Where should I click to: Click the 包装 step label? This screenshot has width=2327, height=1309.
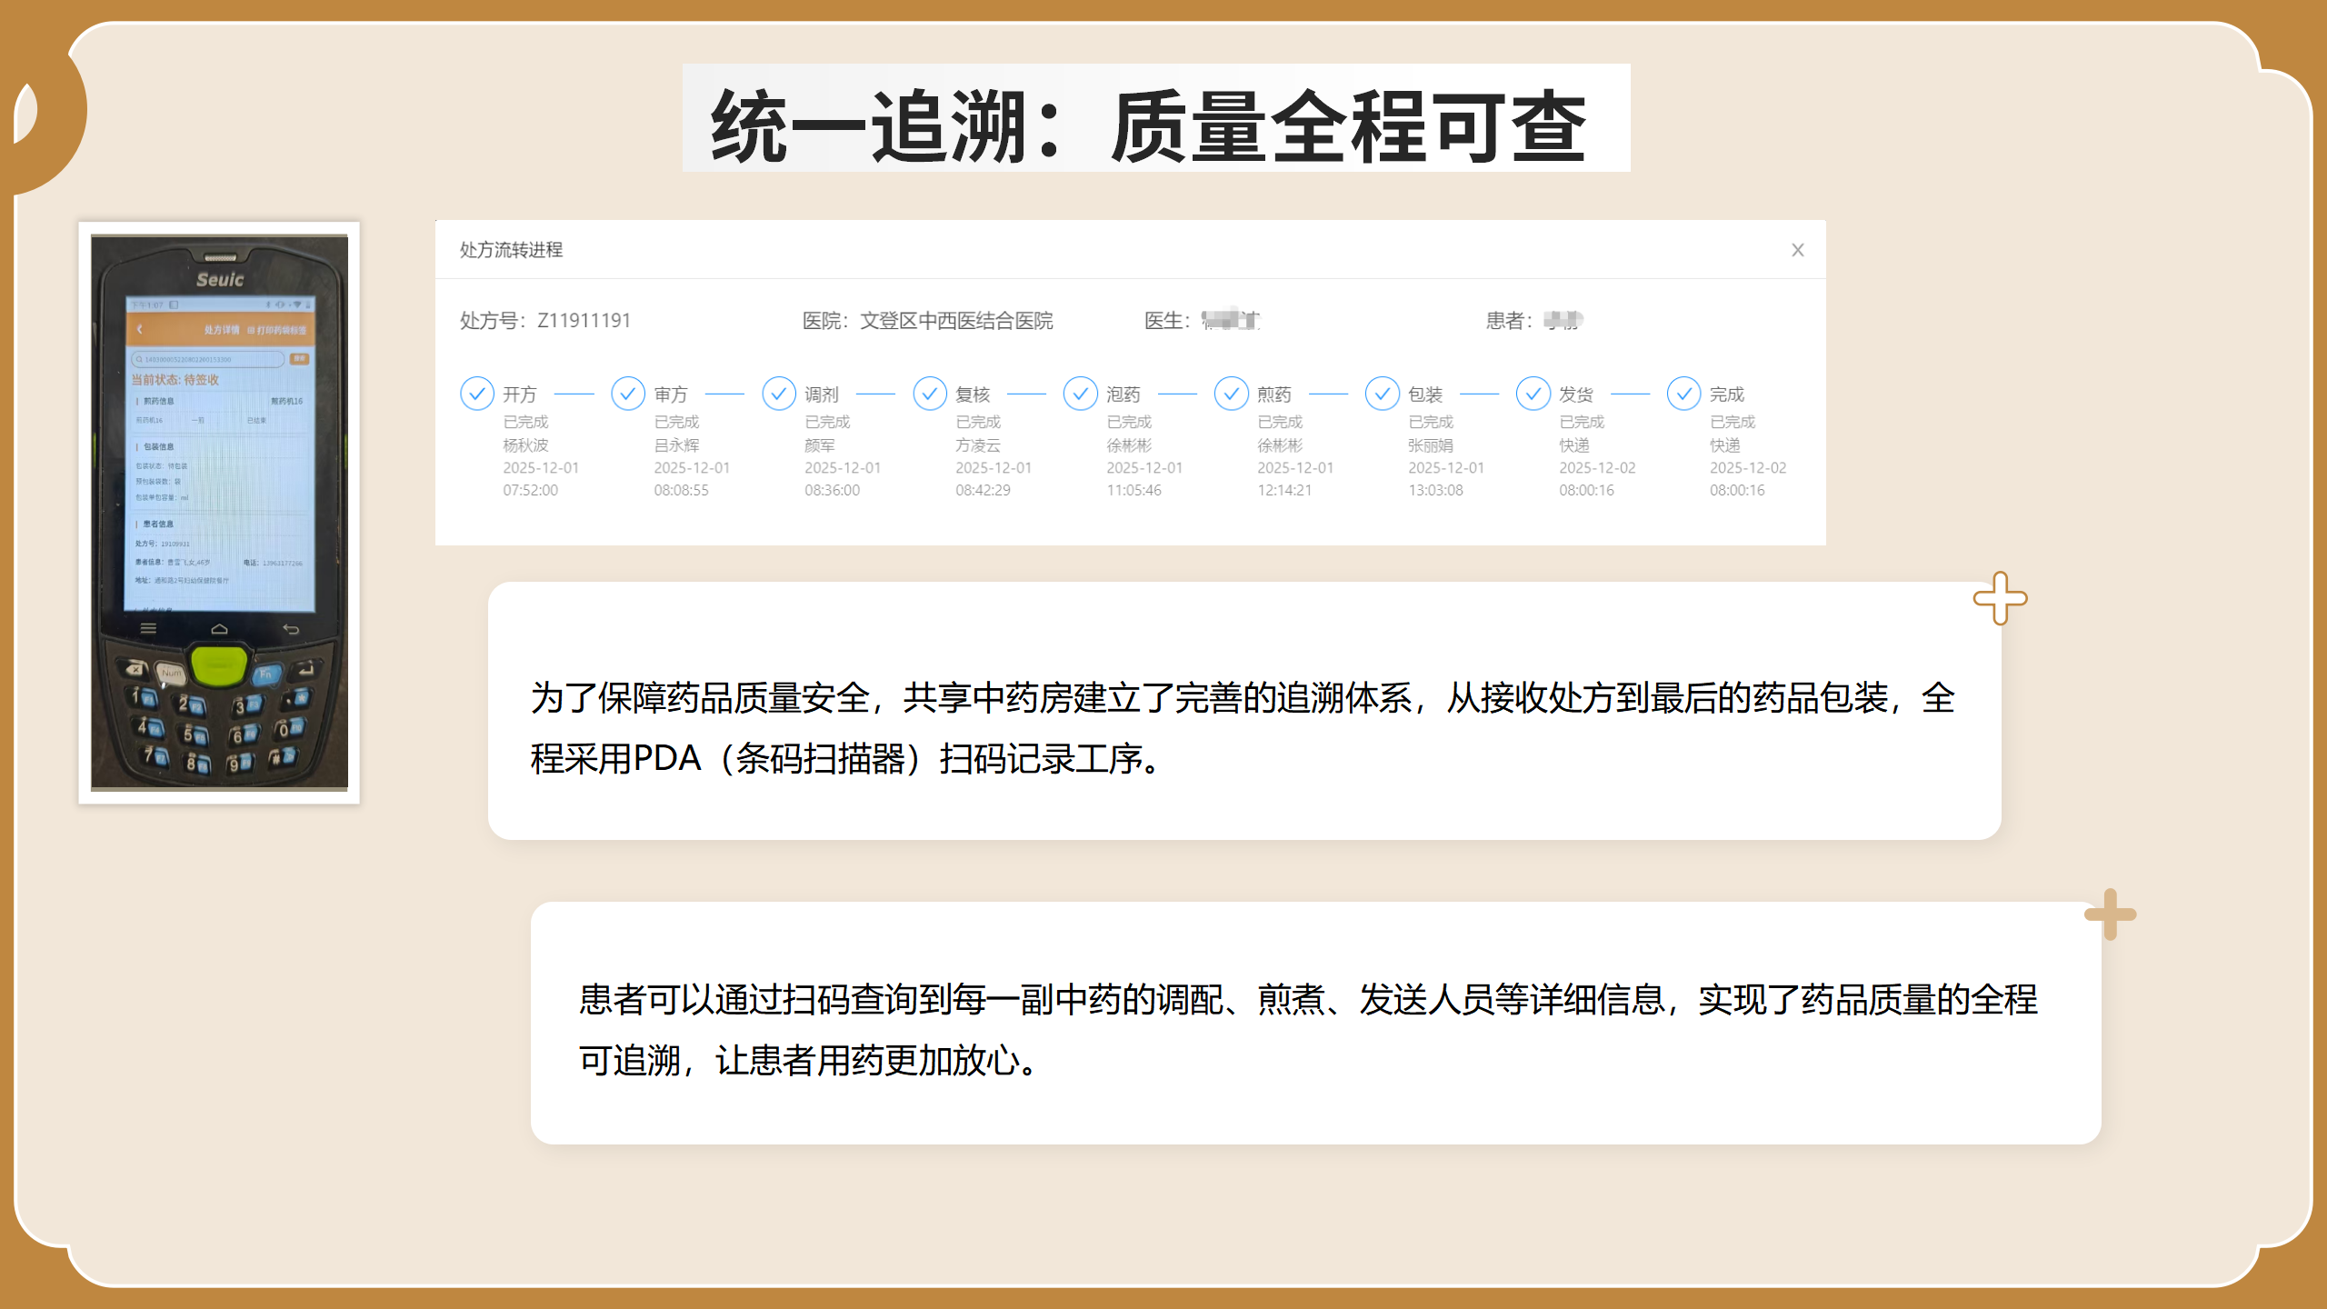coord(1425,395)
